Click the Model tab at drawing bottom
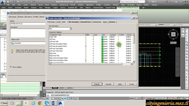This screenshot has width=189, height=106. coord(55,88)
